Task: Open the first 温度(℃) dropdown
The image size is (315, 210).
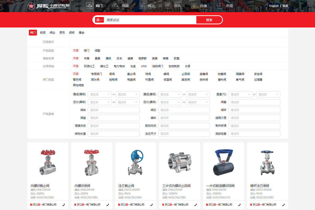Action: coord(240,94)
